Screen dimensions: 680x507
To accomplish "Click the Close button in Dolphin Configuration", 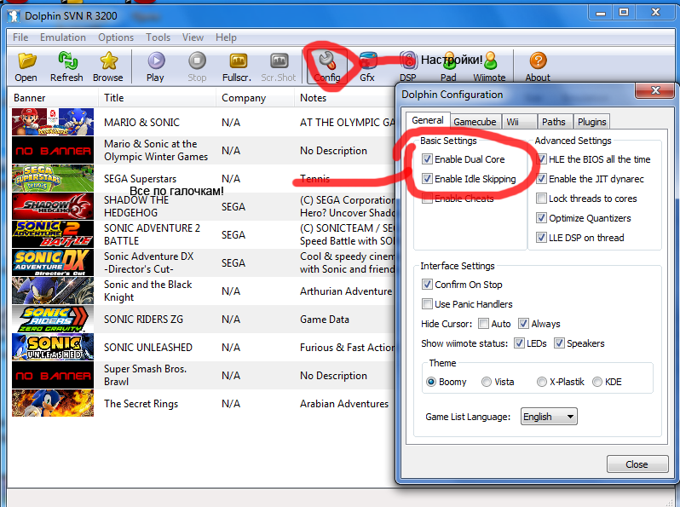I will pos(637,464).
